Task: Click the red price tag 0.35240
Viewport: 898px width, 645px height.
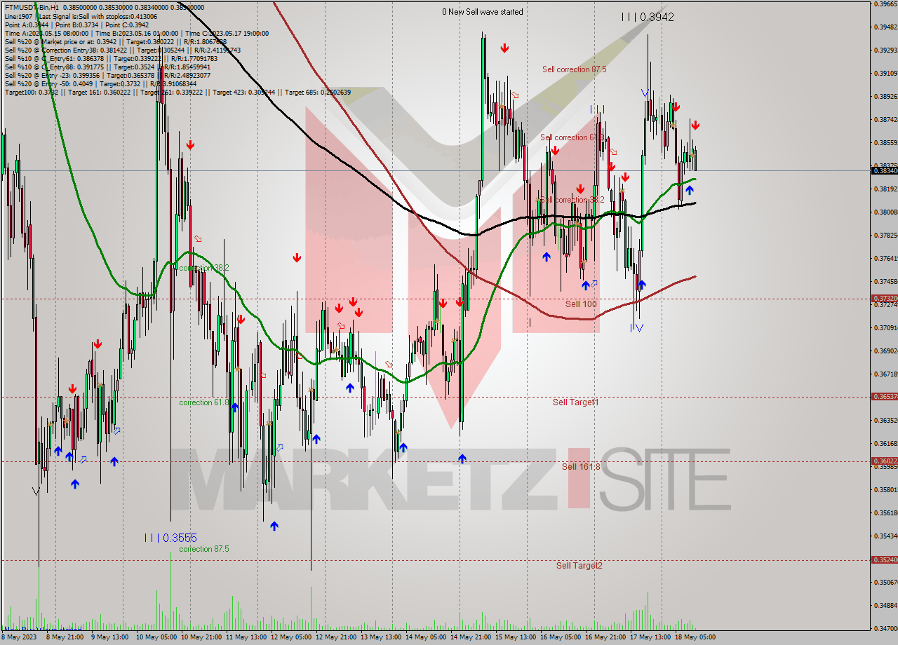Action: tap(884, 559)
